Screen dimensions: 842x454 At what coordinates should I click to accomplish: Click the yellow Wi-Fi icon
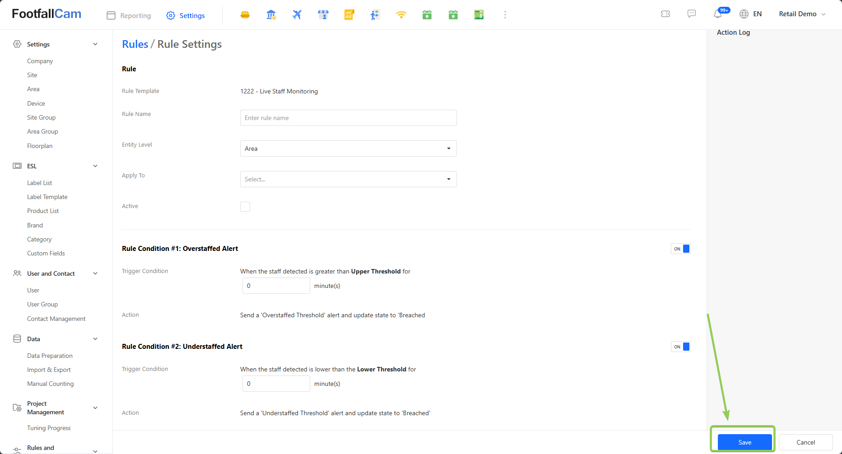[401, 15]
